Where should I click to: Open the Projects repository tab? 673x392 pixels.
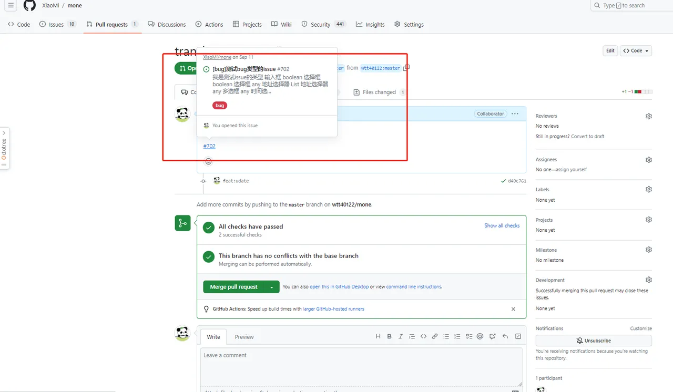(247, 25)
